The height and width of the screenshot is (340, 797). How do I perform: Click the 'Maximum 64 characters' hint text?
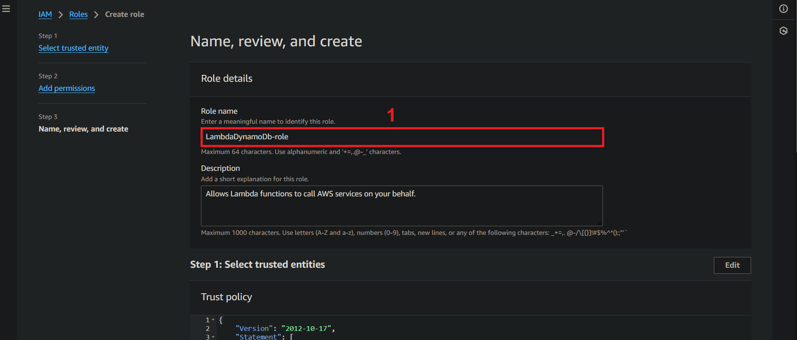pyautogui.click(x=301, y=152)
